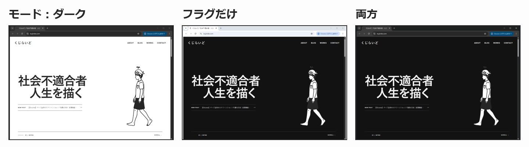Screen dimensions: 529x147
Task: Bookmark star in the 両方 browser
Action: click(485, 34)
